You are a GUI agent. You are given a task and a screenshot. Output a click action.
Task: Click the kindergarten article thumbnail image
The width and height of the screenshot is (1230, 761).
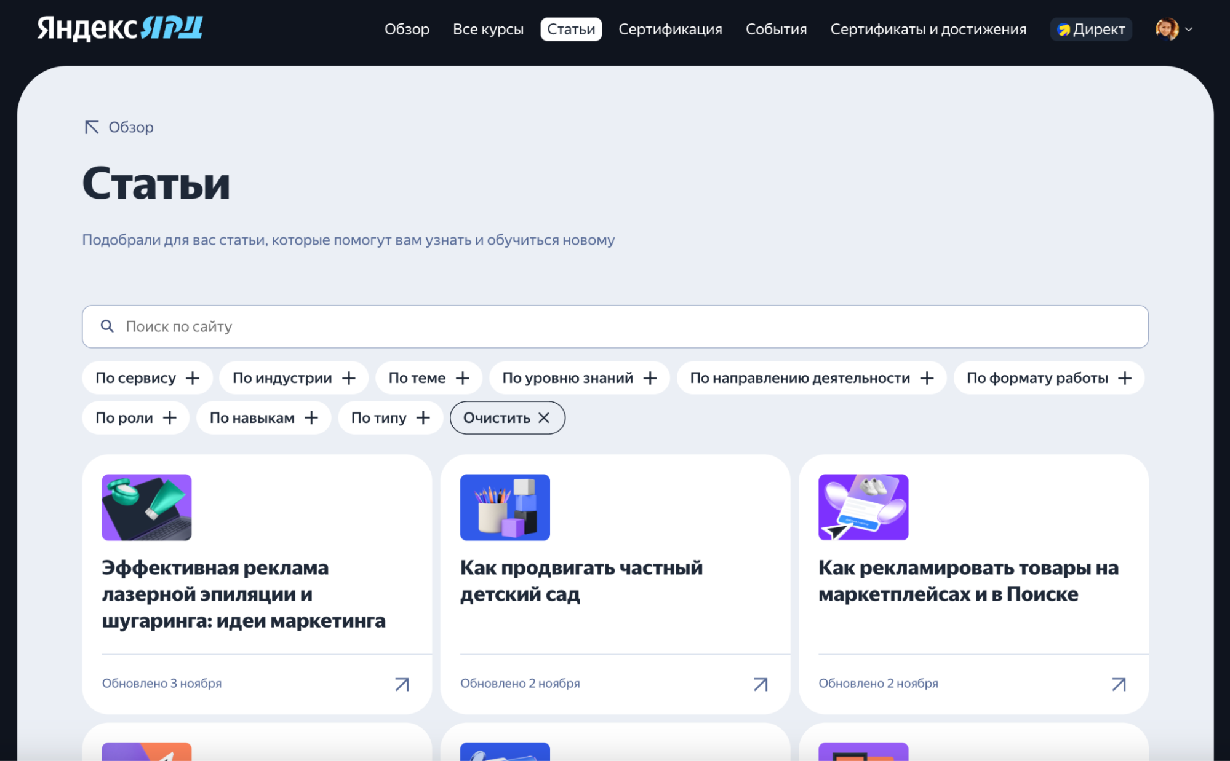pos(504,507)
